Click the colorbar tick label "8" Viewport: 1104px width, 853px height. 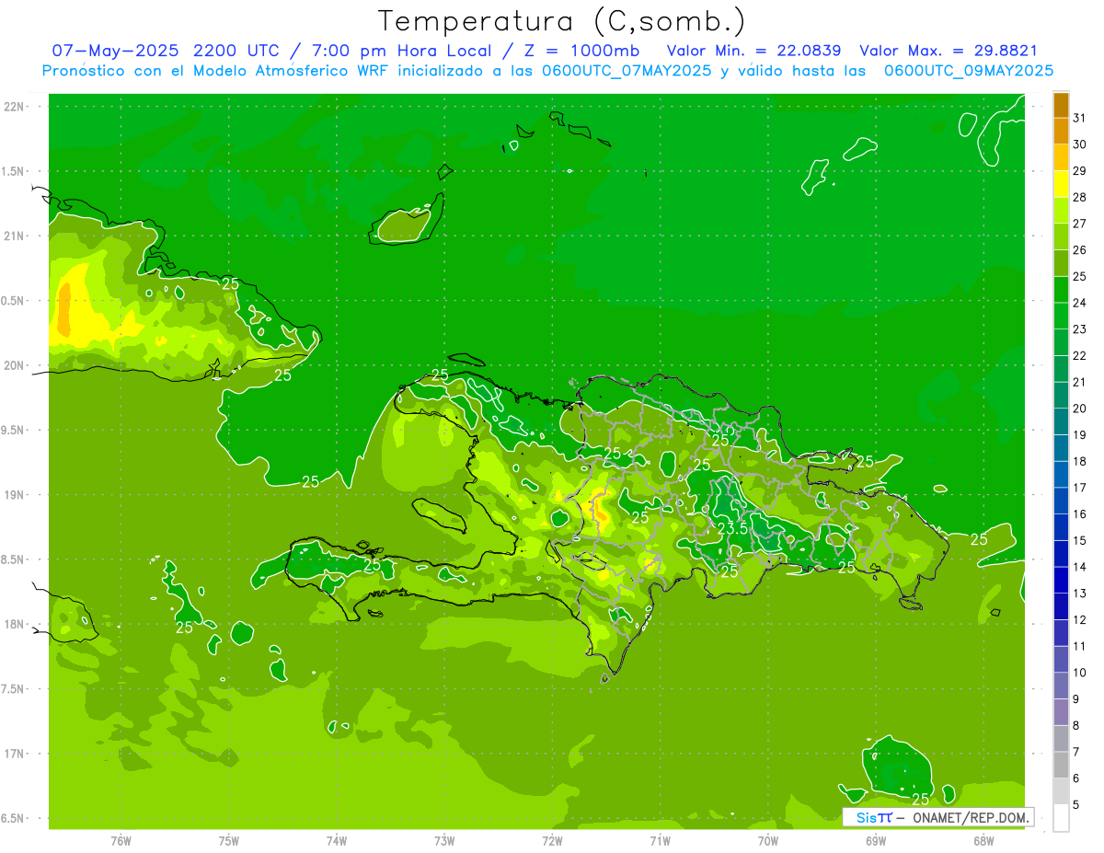coord(1077,726)
